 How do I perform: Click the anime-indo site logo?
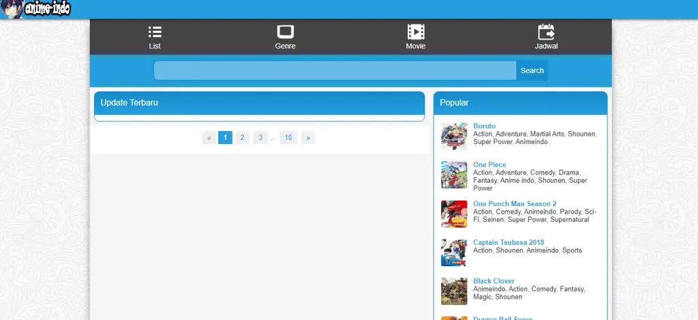click(x=35, y=9)
